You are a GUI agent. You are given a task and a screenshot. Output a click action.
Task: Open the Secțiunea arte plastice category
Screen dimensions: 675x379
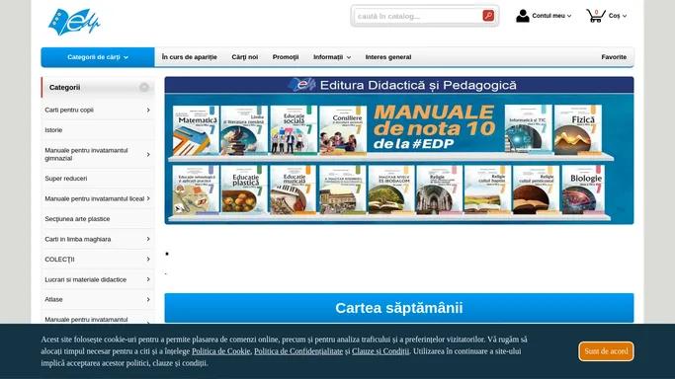coord(77,219)
